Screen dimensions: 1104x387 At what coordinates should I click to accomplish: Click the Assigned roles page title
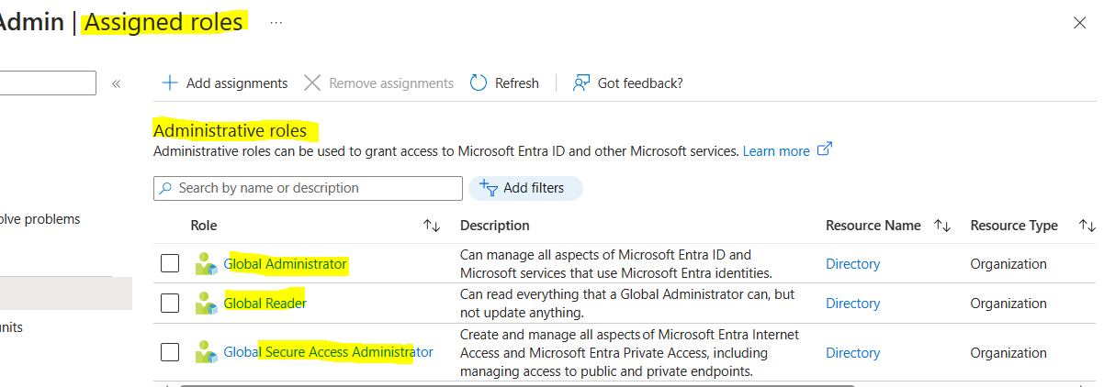[x=164, y=22]
